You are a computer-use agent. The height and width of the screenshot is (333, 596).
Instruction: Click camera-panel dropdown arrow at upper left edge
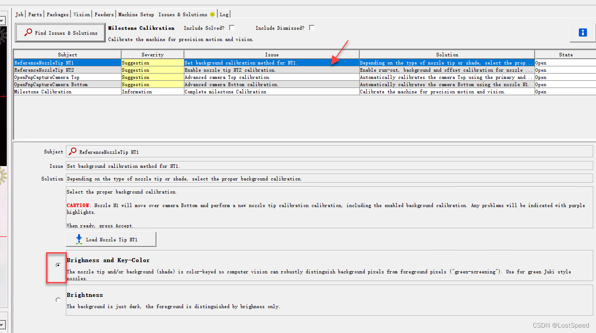[2, 21]
